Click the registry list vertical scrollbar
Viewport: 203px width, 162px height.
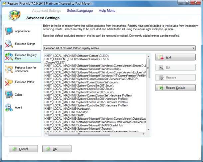point(148,93)
